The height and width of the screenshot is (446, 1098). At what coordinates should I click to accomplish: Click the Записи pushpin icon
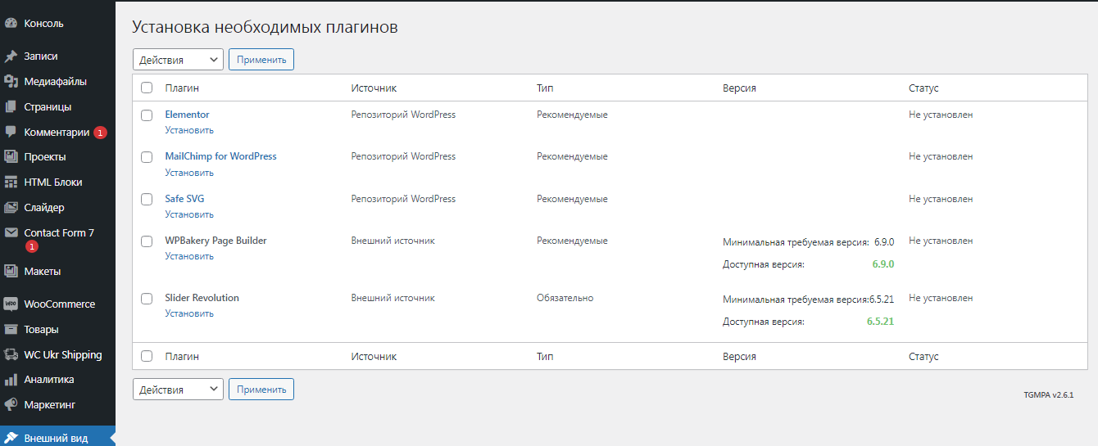click(11, 56)
